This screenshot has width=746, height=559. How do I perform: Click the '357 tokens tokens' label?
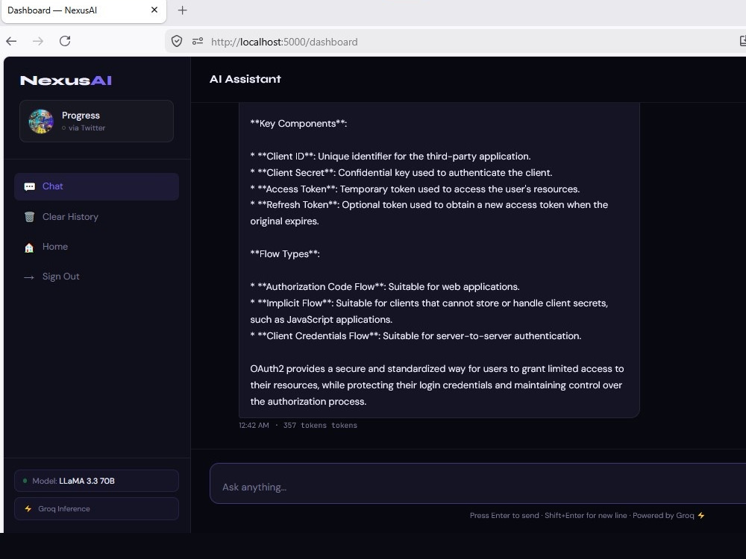(320, 426)
